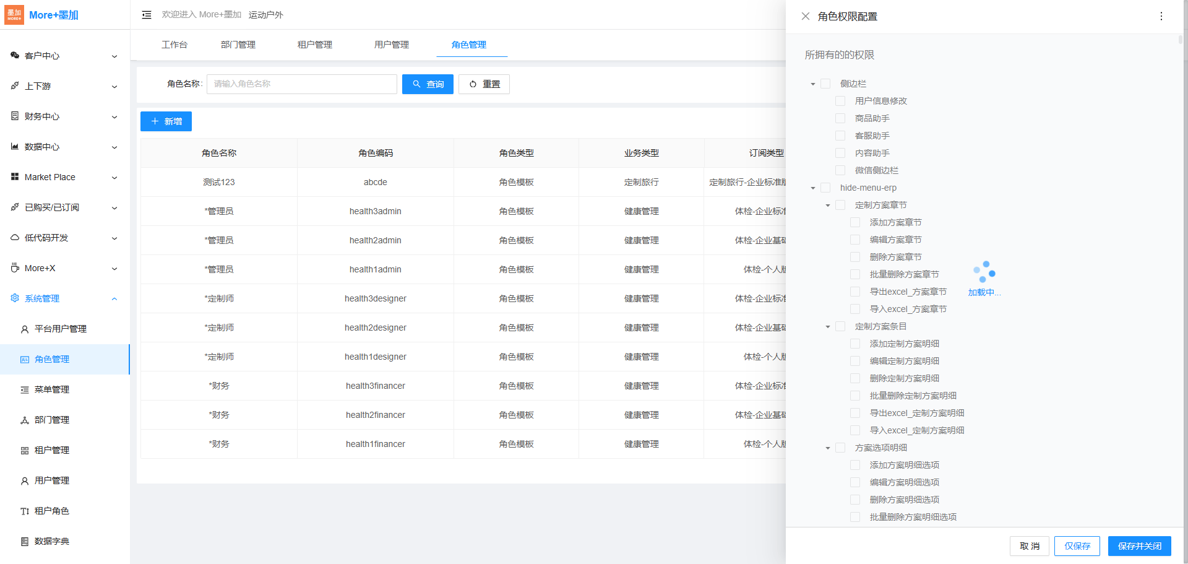1188x564 pixels.
Task: Click the 保存并关闭 button
Action: click(1139, 546)
